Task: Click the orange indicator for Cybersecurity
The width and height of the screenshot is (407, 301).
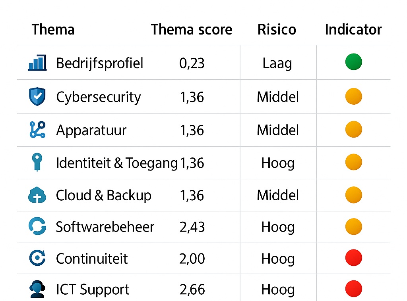Action: click(353, 96)
